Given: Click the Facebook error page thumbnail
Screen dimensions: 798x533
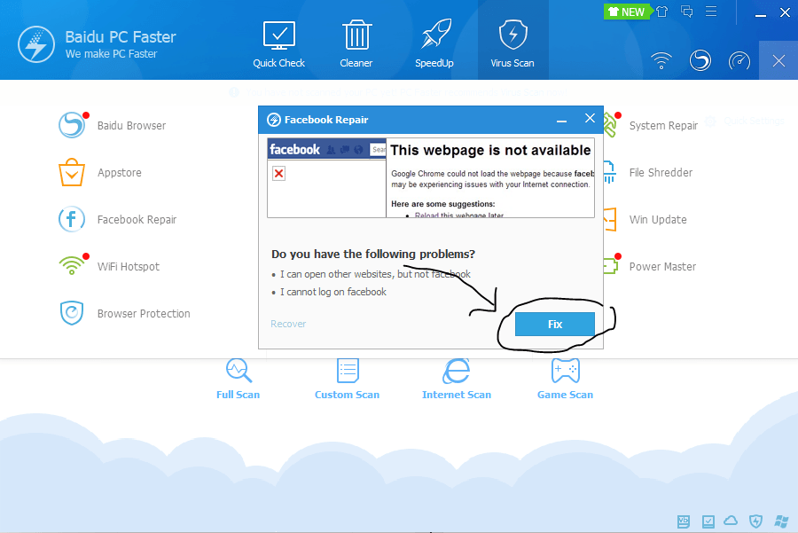Looking at the screenshot, I should (x=431, y=177).
